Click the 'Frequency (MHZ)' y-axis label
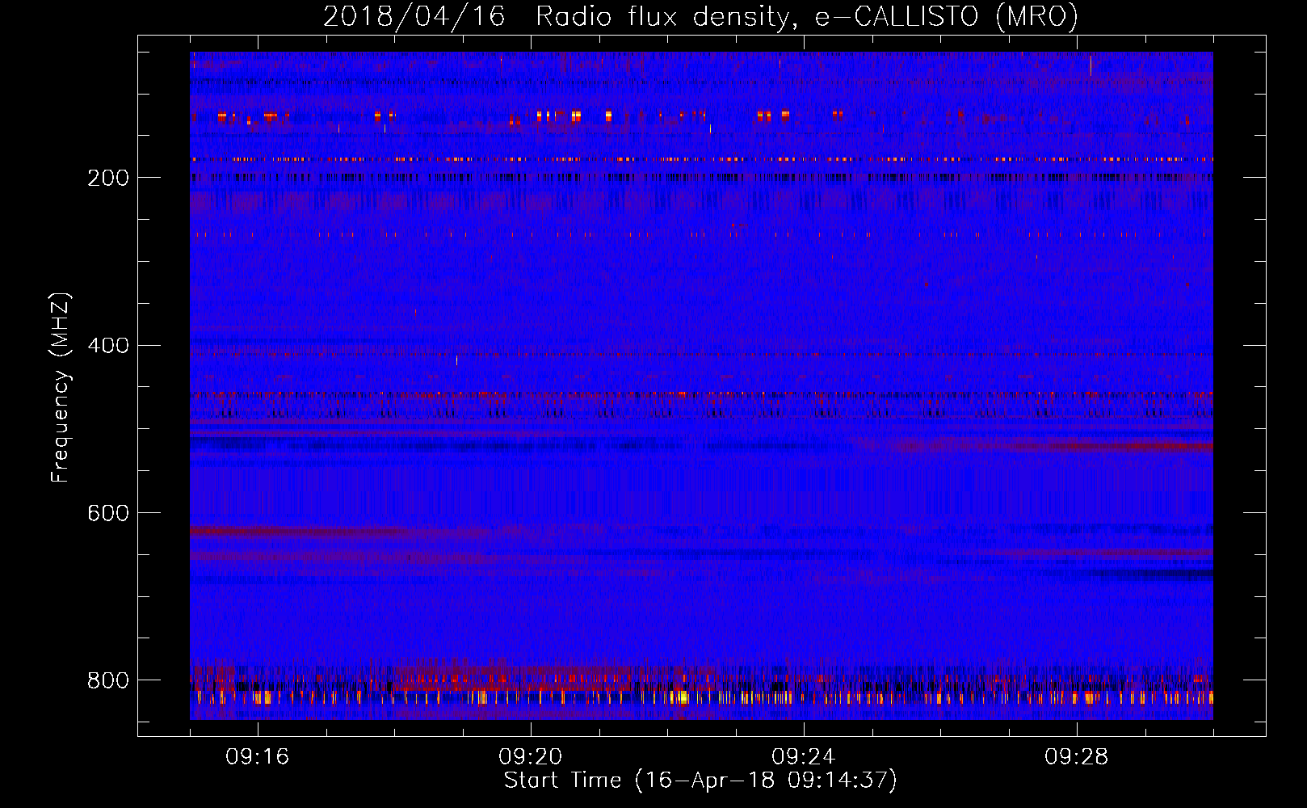The height and width of the screenshot is (808, 1307). [61, 387]
